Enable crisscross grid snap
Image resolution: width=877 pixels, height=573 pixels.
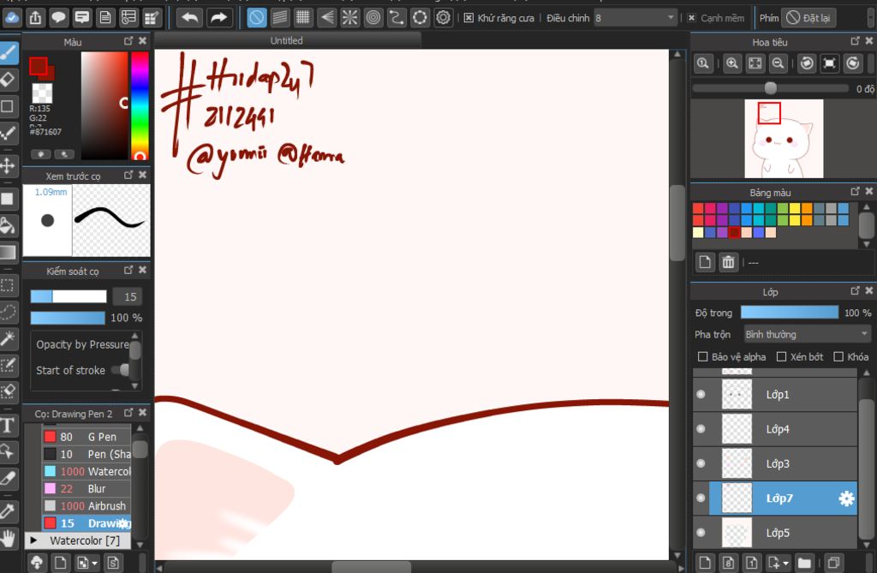(x=303, y=18)
